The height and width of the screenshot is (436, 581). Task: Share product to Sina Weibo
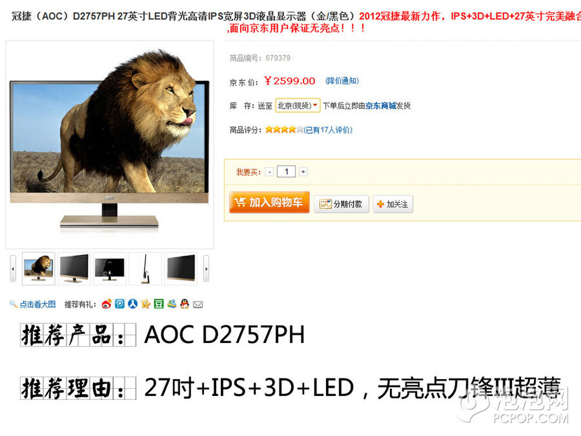point(107,305)
